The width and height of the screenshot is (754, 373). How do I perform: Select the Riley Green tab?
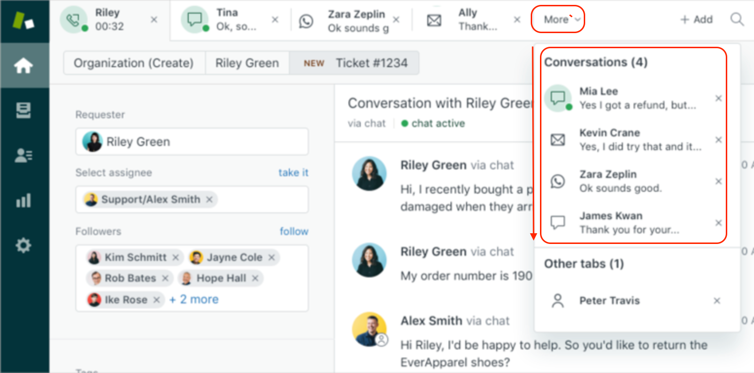click(x=247, y=63)
